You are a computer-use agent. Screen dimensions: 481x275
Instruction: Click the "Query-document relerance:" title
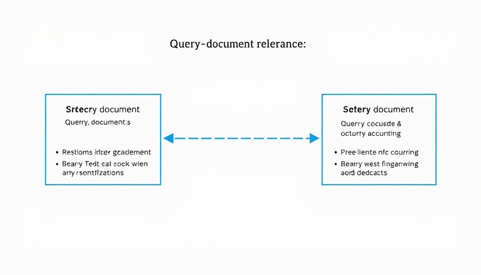point(238,44)
